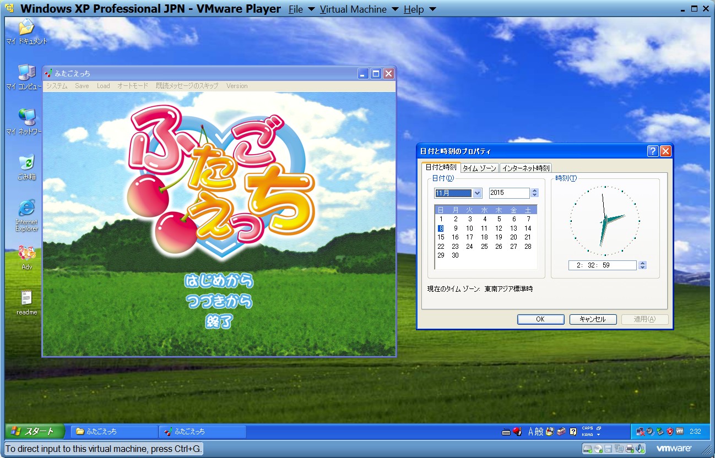Click the language bar minimize icon
This screenshot has height=458, width=715.
click(598, 428)
